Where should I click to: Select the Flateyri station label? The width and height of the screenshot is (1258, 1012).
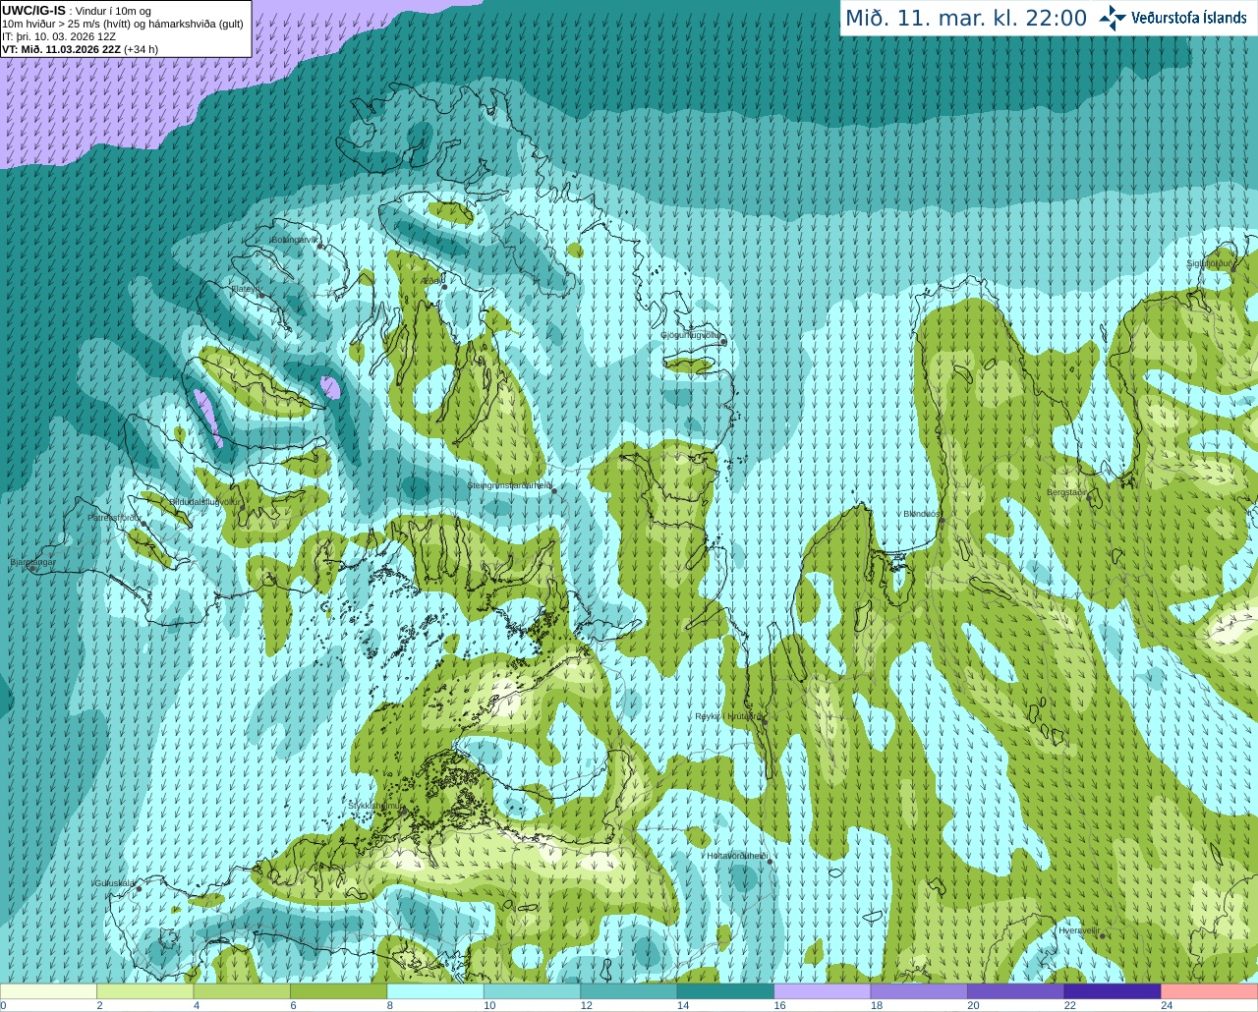click(x=244, y=289)
